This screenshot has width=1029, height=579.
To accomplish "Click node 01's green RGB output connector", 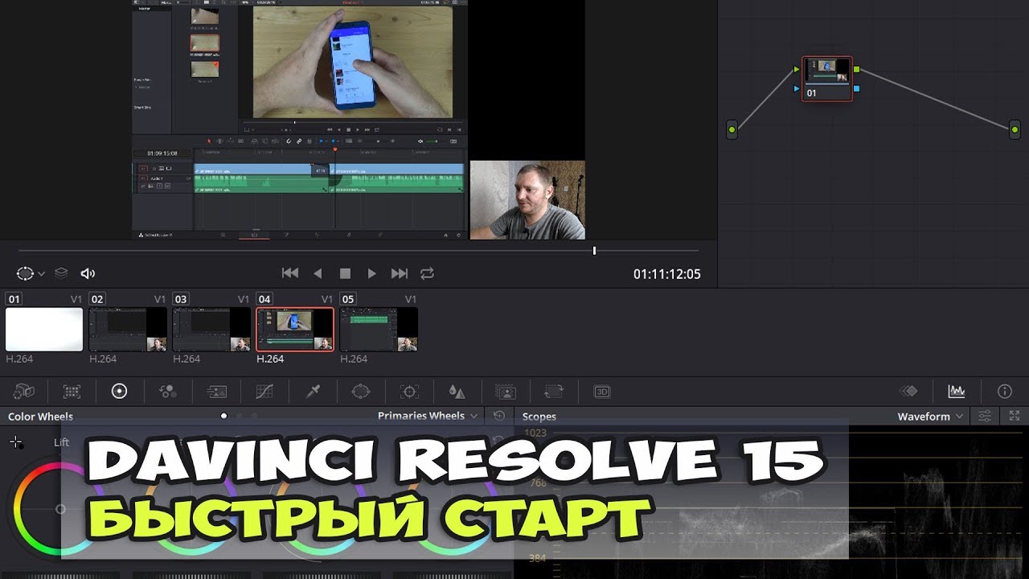I will pyautogui.click(x=857, y=69).
